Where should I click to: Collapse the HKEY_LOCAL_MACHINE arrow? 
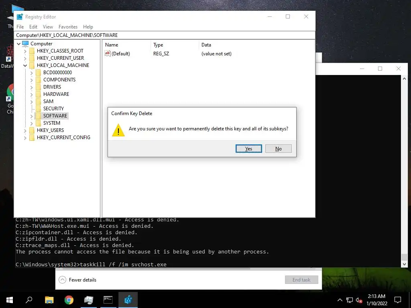25,65
